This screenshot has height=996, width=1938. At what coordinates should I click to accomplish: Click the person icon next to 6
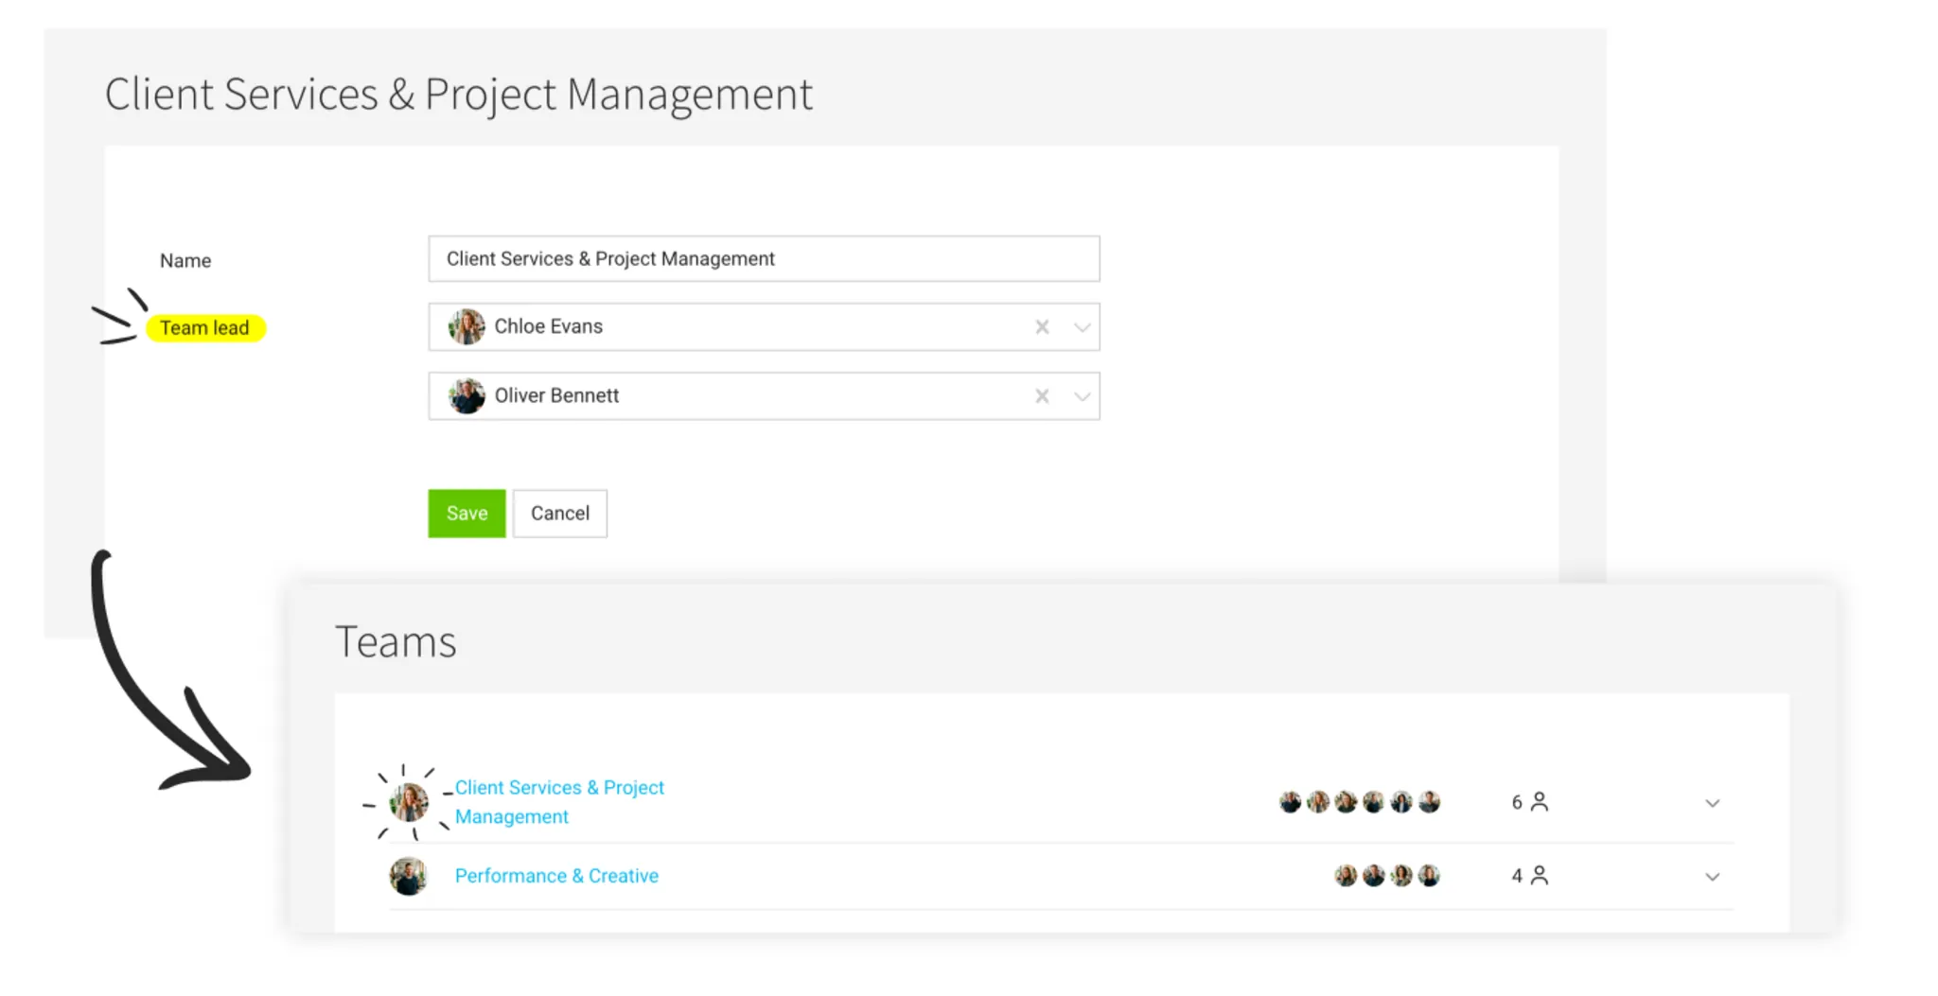point(1540,802)
